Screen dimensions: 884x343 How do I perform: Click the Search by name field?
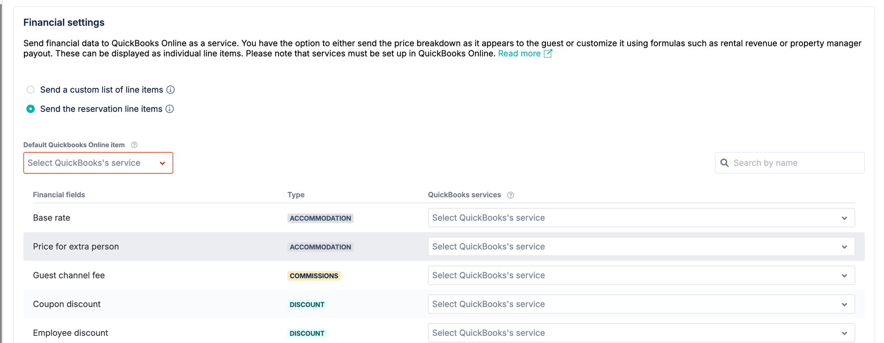(x=790, y=163)
